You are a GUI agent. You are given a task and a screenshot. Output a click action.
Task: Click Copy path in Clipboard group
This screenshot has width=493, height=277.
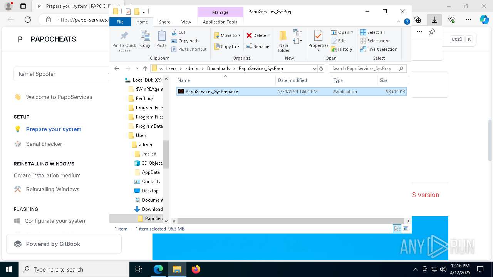(185, 41)
